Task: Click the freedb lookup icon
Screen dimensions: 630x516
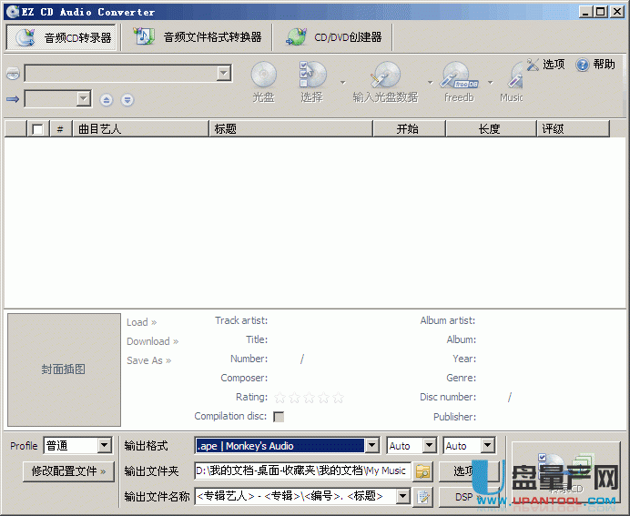Action: click(x=459, y=82)
